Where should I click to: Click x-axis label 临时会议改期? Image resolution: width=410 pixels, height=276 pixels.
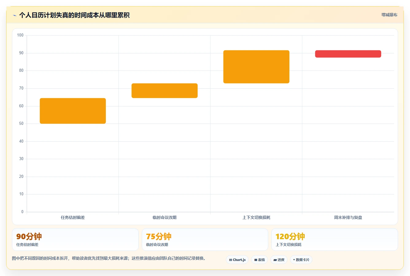coord(164,217)
